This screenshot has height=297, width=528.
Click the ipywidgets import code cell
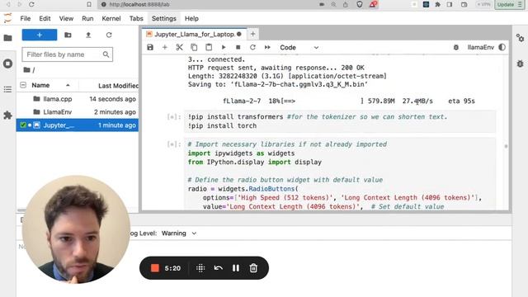(x=340, y=174)
